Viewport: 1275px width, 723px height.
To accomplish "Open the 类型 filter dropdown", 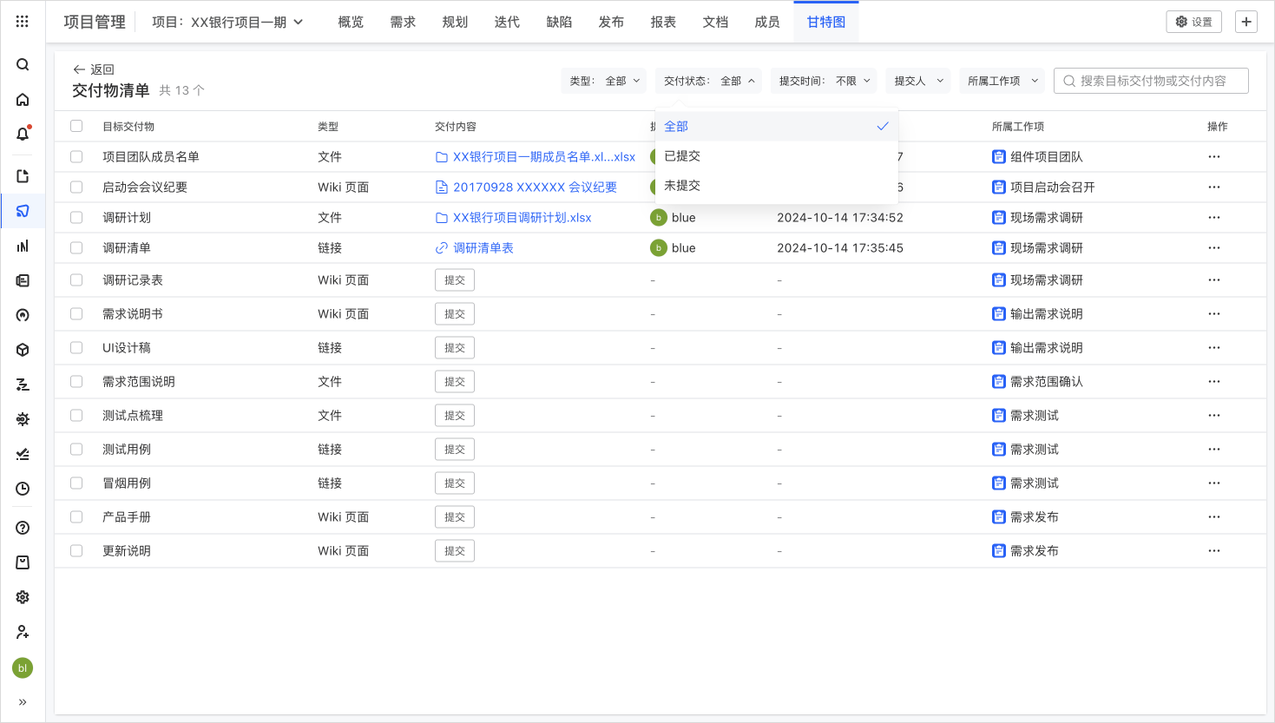I will [604, 81].
